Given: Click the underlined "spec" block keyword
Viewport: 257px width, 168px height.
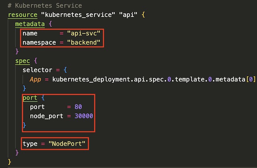Looking at the screenshot, I should click(22, 61).
